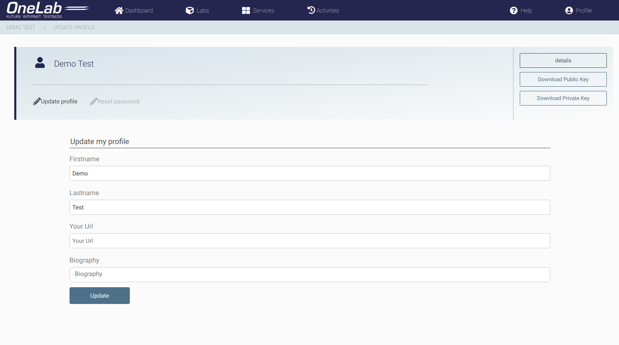Click the Download Private Key button

point(563,98)
